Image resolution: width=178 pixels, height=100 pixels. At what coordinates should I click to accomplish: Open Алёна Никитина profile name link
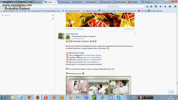[72, 34]
